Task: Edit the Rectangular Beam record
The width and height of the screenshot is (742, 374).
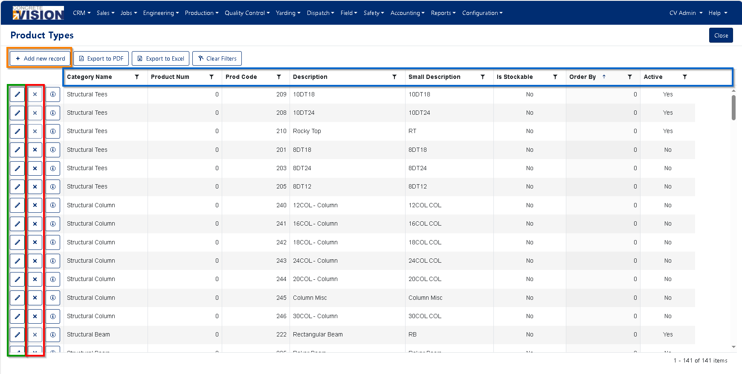Action: click(17, 335)
